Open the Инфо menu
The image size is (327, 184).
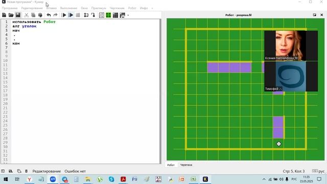pos(144,8)
